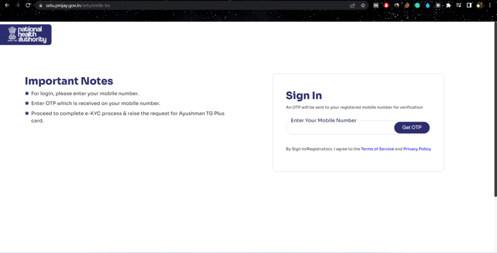
Task: Focus the Enter Your Mobile Number field
Action: 340,128
